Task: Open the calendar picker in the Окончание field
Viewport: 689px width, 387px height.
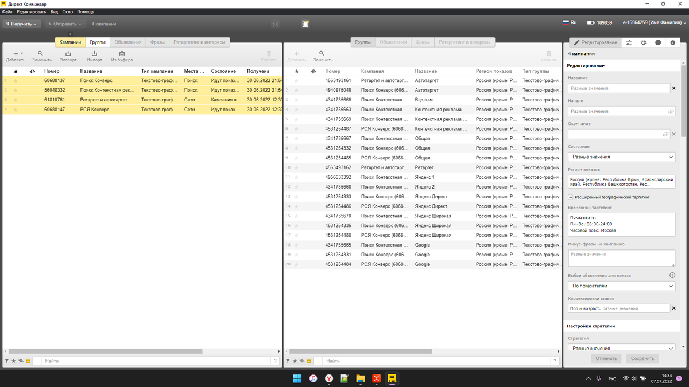Action: pos(665,134)
